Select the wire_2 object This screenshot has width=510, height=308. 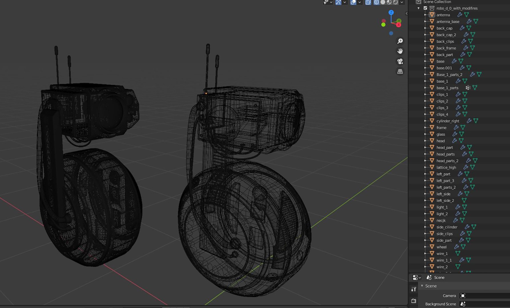pos(442,267)
